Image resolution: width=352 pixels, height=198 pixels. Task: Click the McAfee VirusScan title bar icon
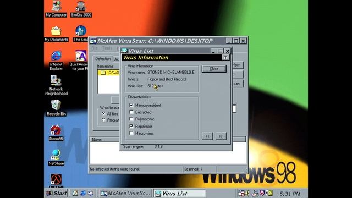(93, 41)
